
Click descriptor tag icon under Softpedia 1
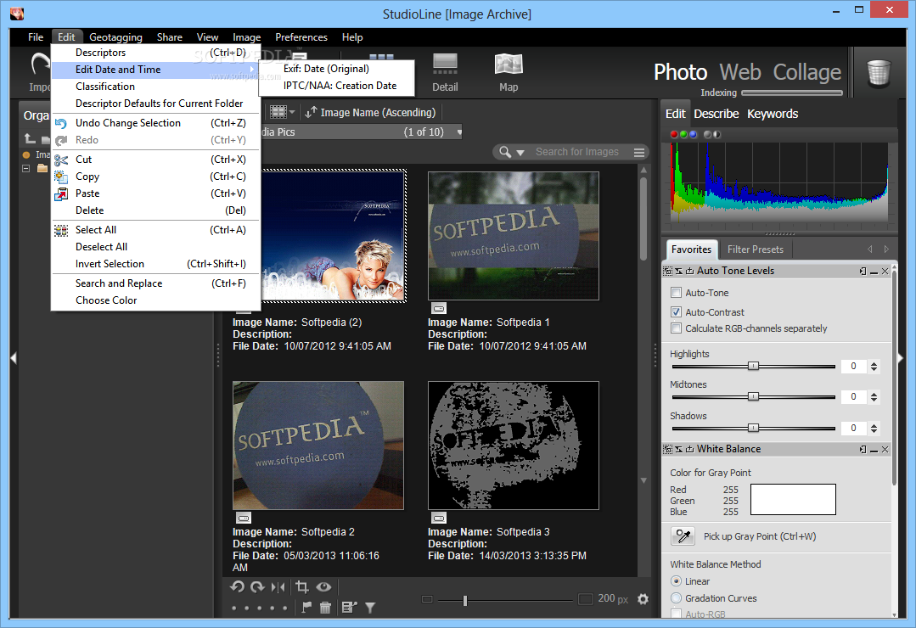tap(439, 308)
